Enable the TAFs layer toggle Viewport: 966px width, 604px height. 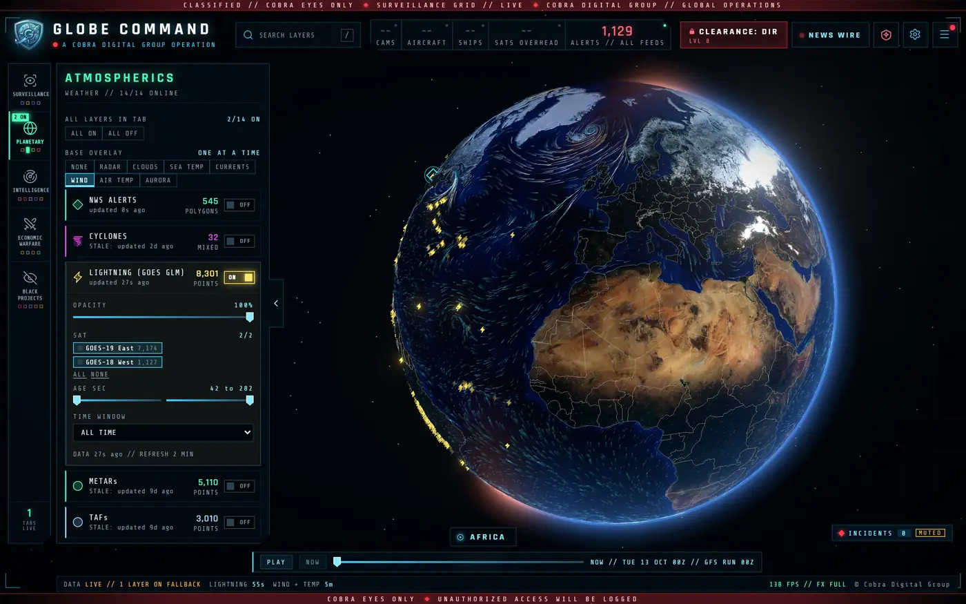coord(239,522)
